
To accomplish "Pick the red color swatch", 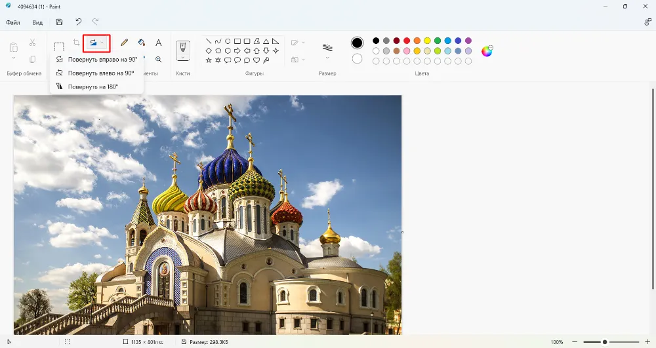I will tap(407, 41).
